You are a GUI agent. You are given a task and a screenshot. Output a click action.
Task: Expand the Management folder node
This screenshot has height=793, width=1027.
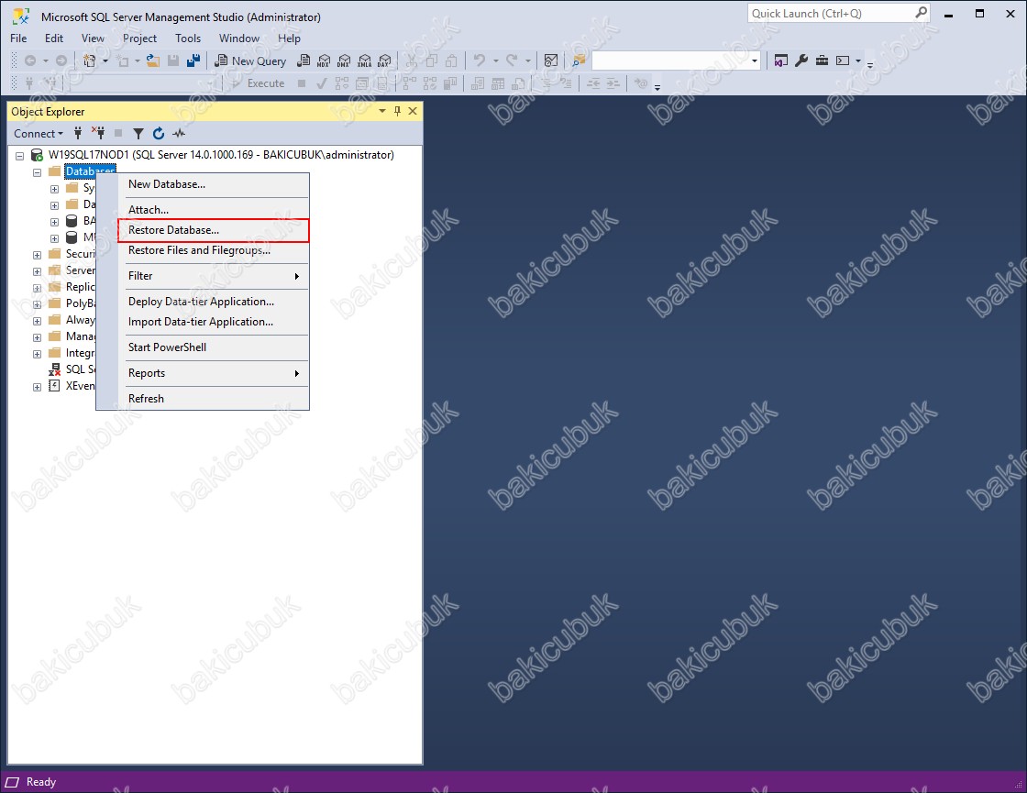(x=38, y=337)
